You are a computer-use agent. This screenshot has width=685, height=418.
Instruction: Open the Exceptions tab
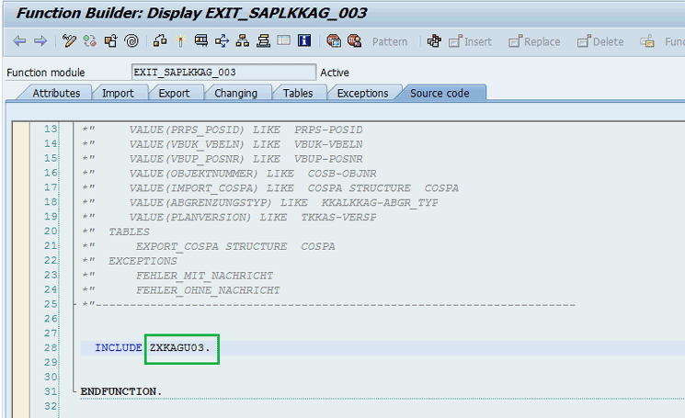362,94
